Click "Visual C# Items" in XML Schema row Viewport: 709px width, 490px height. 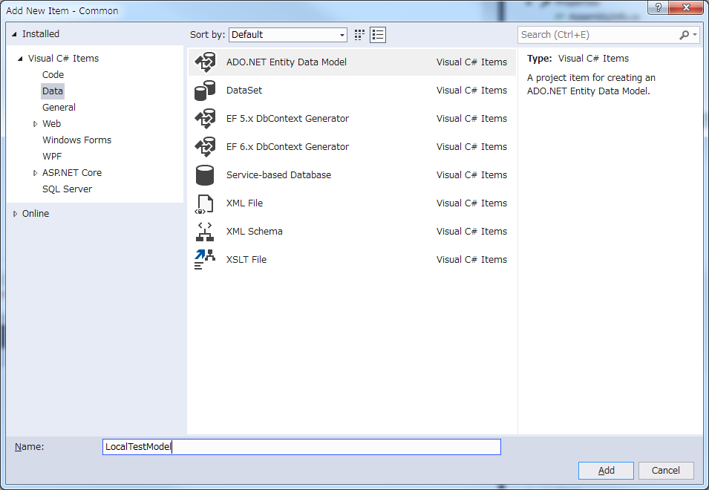pyautogui.click(x=471, y=232)
